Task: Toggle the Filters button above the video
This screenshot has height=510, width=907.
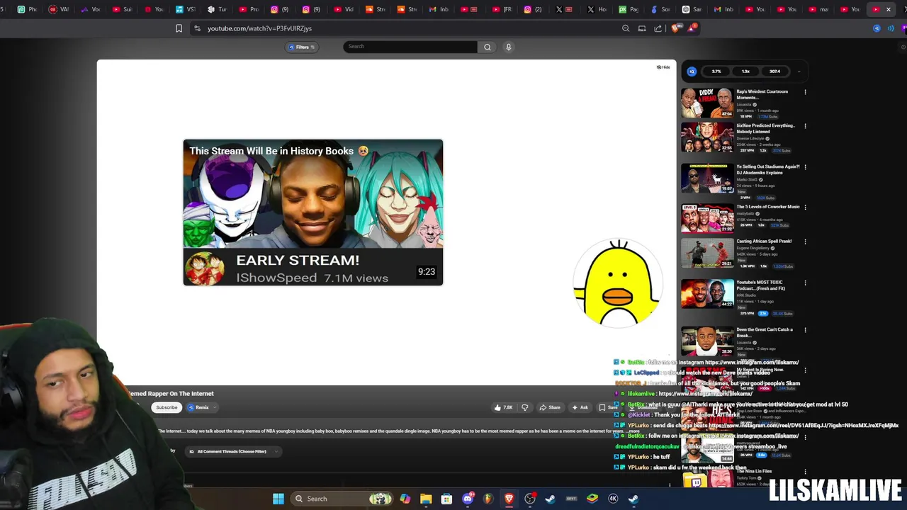Action: (x=302, y=47)
